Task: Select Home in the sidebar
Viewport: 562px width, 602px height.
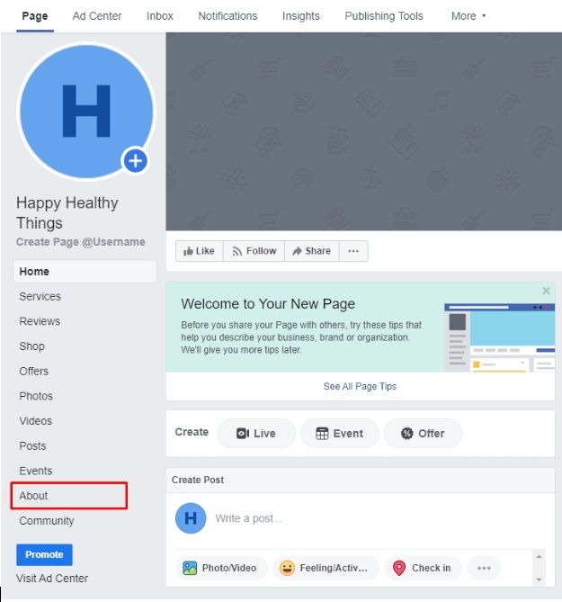Action: pyautogui.click(x=85, y=272)
